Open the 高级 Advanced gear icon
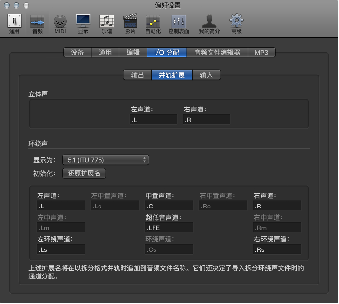This screenshot has height=304, width=339. tap(237, 24)
